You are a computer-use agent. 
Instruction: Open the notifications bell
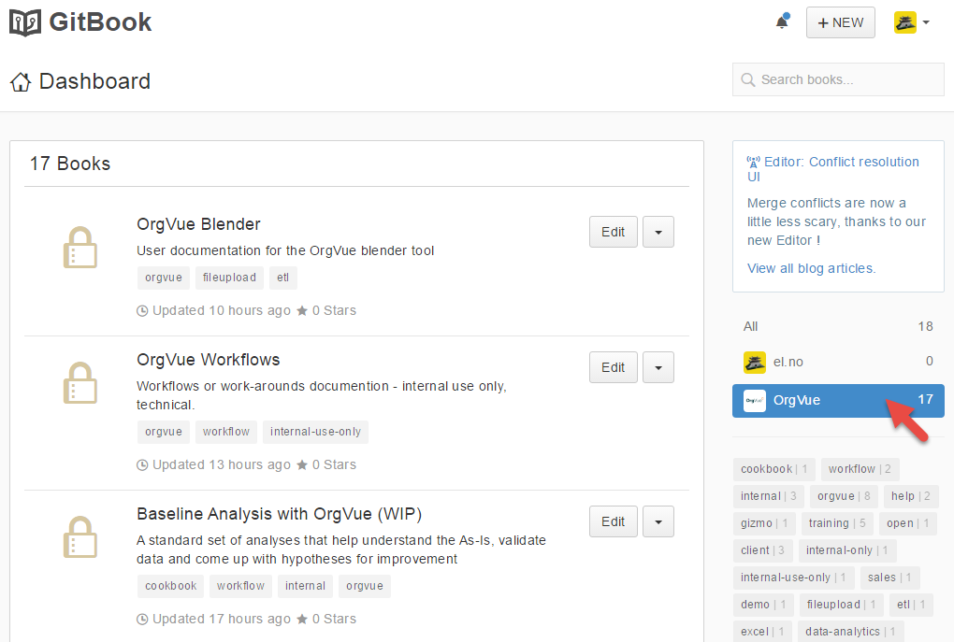(x=782, y=22)
